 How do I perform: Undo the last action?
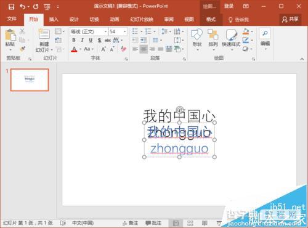(23, 7)
